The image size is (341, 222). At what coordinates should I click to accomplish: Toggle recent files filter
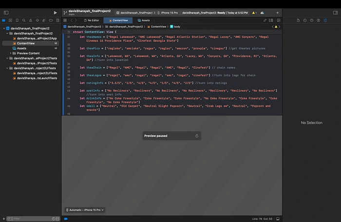54,219
